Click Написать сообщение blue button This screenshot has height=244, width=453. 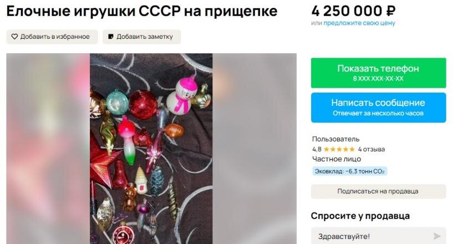point(379,108)
